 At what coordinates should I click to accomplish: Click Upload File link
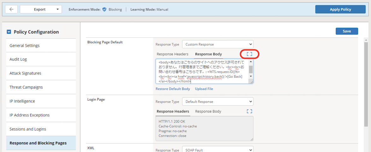click(x=204, y=89)
